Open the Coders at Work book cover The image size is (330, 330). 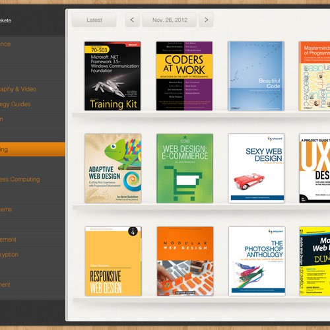point(184,76)
